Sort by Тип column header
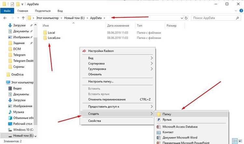This screenshot has height=144, width=244. pos(140,26)
